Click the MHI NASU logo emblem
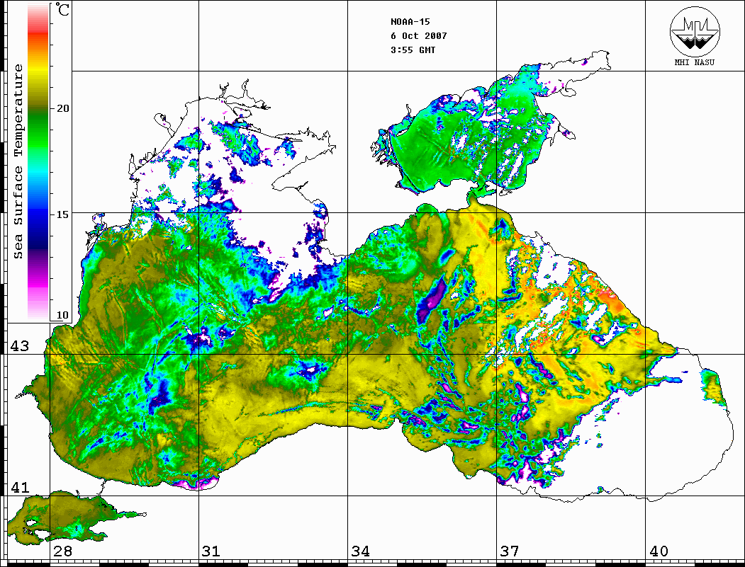 695,31
